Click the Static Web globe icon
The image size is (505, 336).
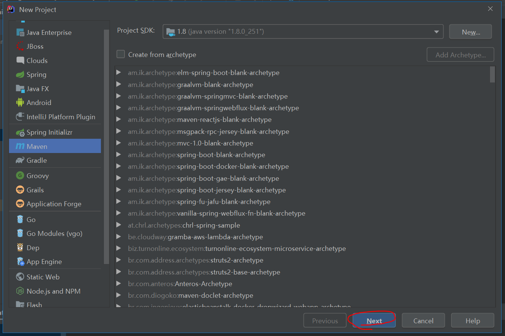coord(20,277)
